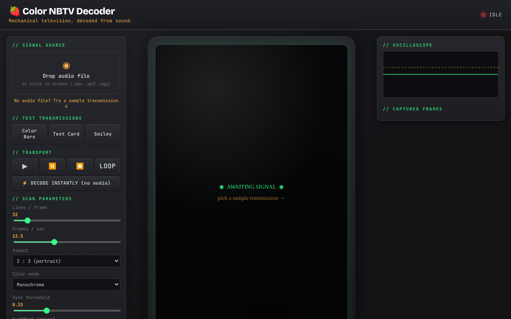The image size is (511, 319).
Task: Click the oscilloscope waveform display
Action: click(441, 74)
